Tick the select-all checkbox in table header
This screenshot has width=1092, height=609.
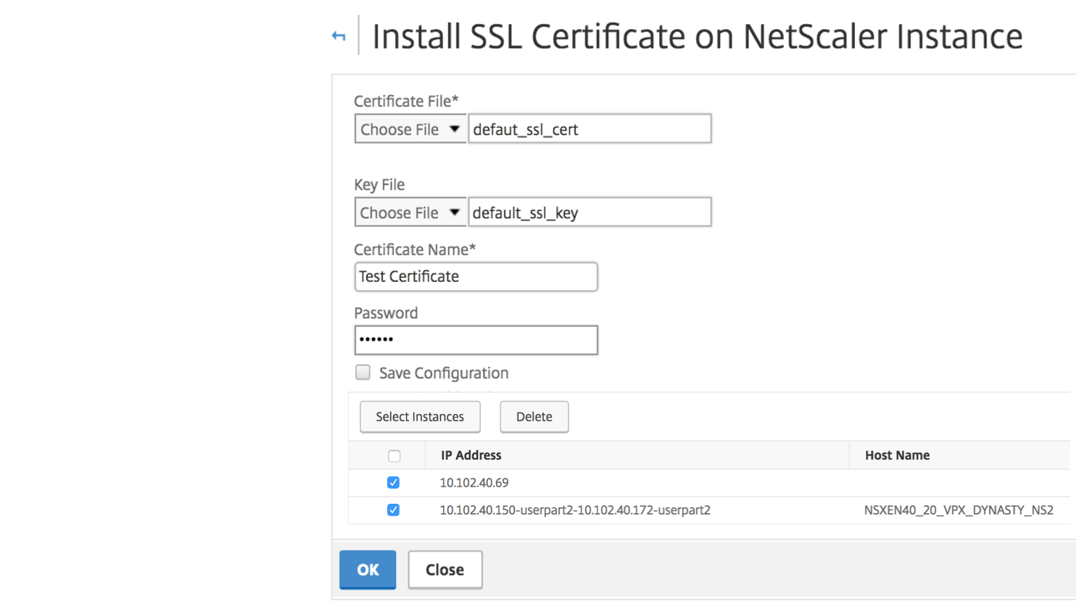click(x=394, y=456)
